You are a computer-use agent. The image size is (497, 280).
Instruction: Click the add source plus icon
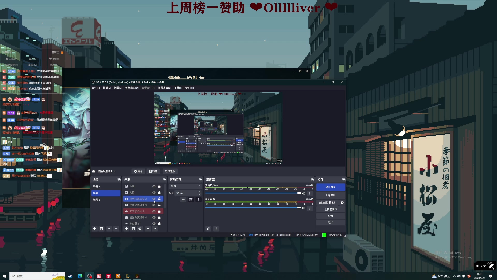tap(126, 229)
